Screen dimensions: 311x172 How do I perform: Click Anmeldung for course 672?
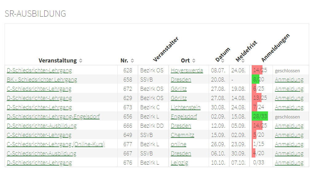[x=289, y=89]
